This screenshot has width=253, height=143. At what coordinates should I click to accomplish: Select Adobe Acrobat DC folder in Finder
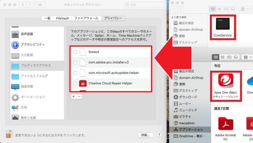click(226, 128)
